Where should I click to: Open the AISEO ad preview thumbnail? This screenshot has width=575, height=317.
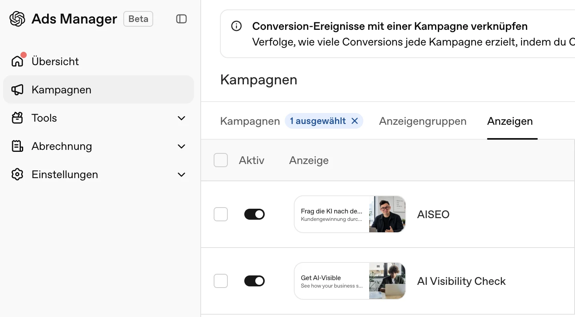click(x=350, y=214)
